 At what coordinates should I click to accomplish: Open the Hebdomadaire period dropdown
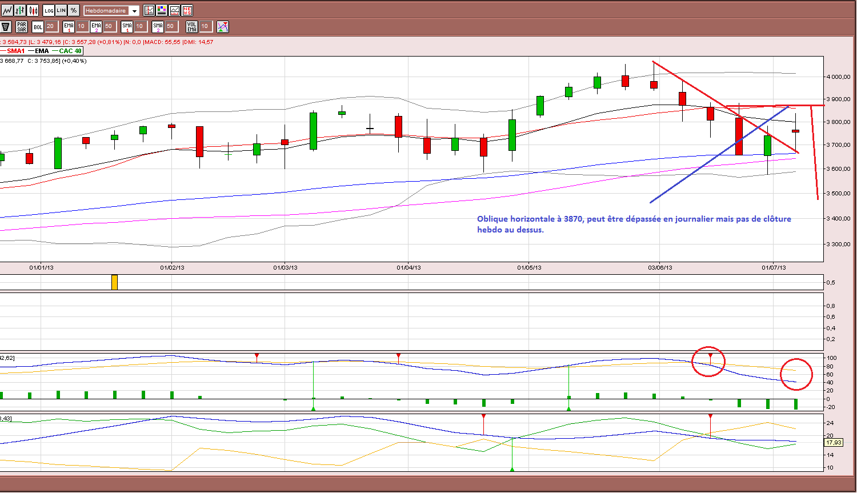click(x=111, y=11)
